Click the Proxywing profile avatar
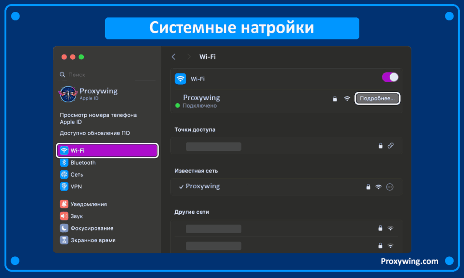The width and height of the screenshot is (464, 278). 68,94
